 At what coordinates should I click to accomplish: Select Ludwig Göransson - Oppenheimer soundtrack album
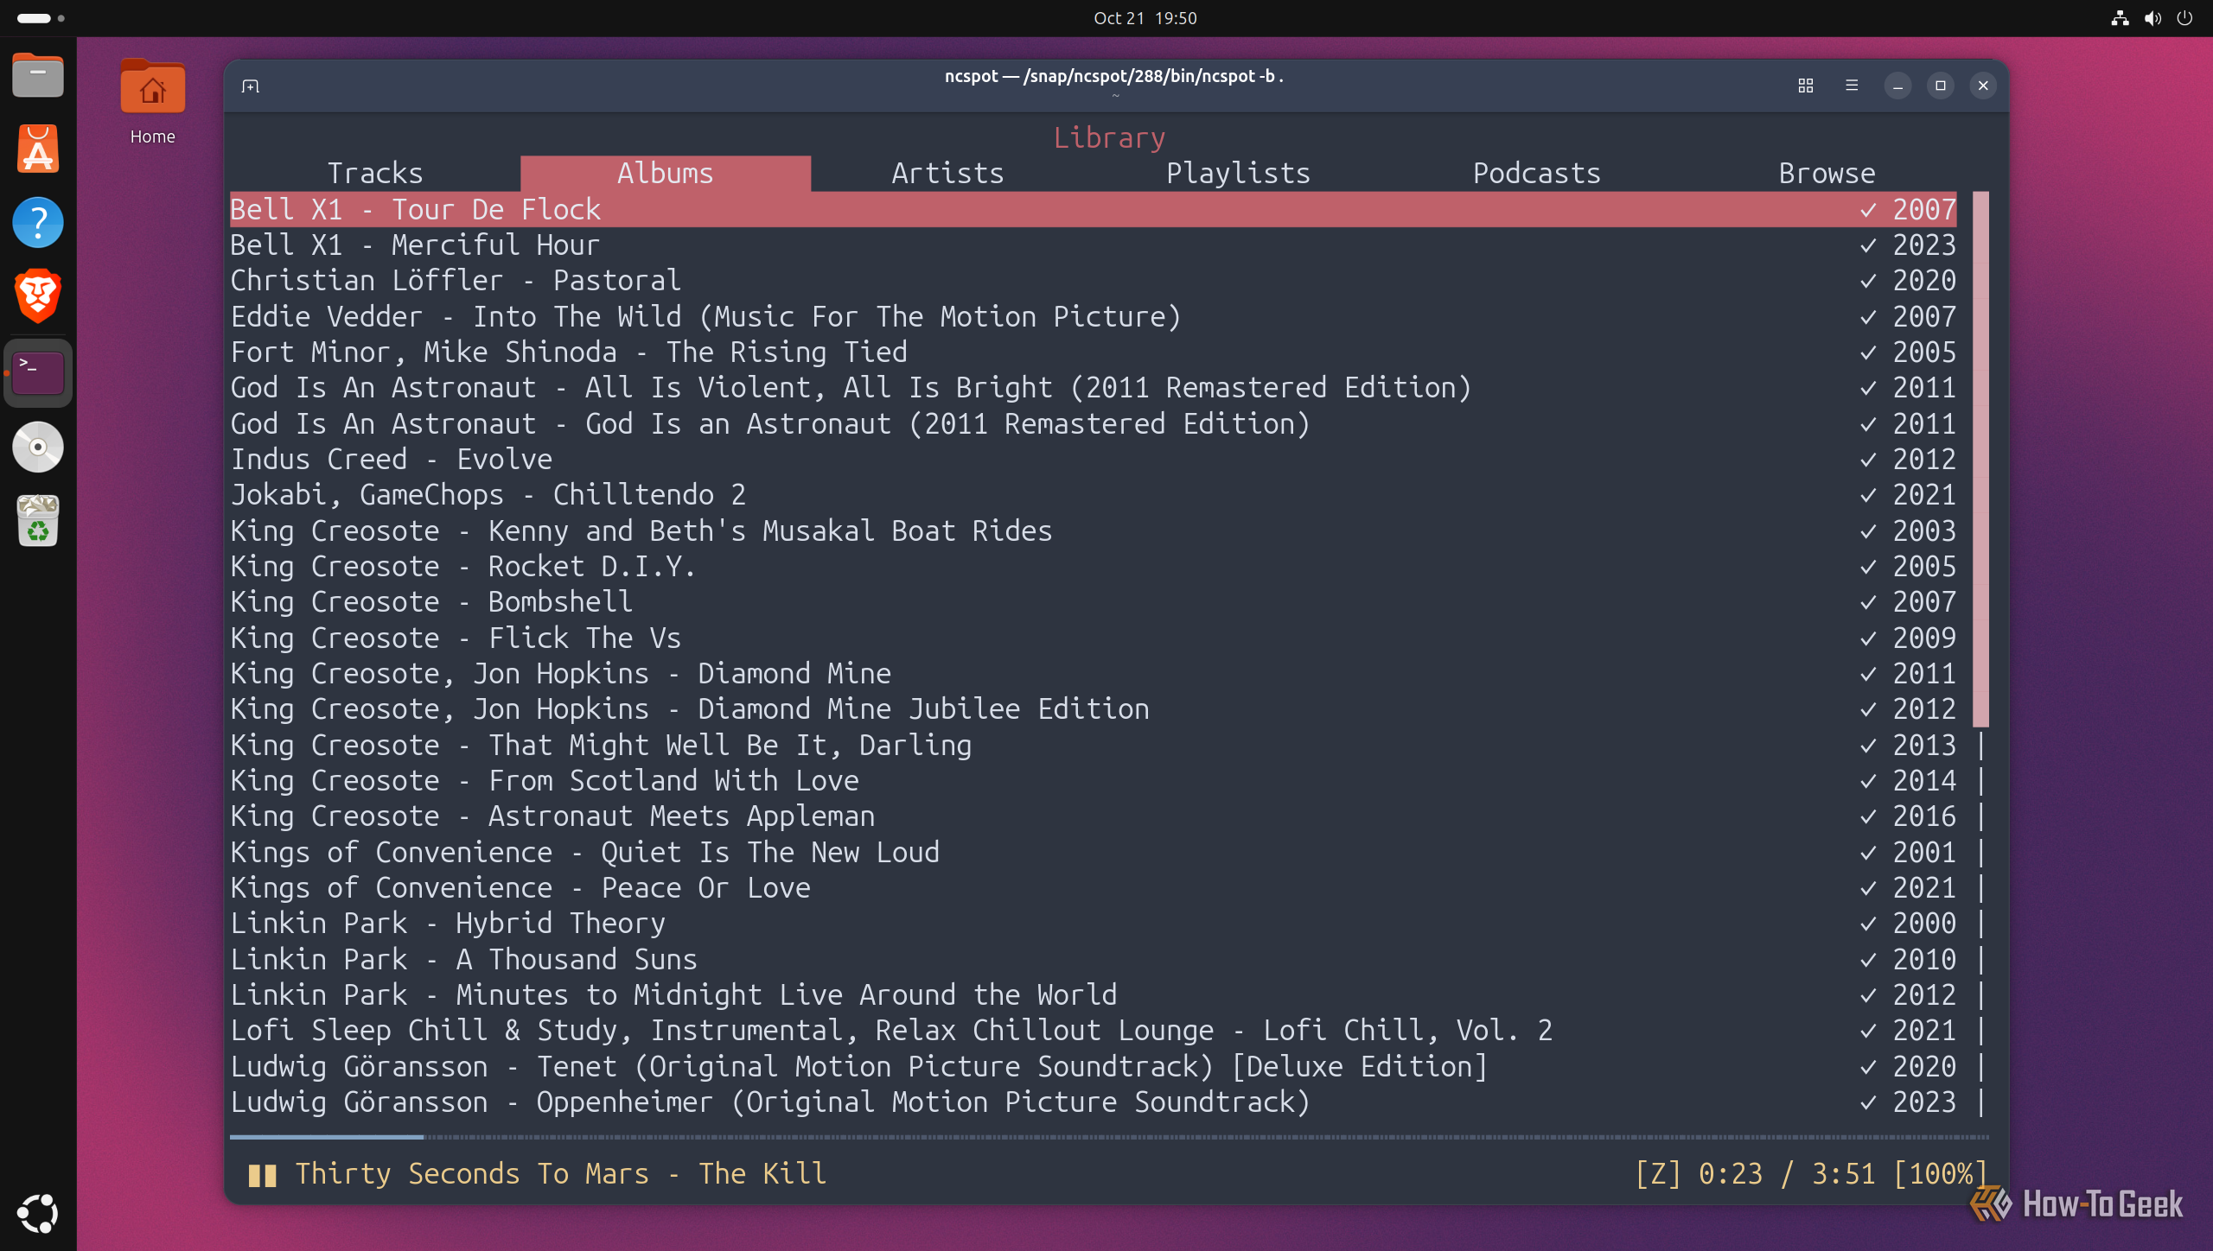[x=1093, y=1102]
